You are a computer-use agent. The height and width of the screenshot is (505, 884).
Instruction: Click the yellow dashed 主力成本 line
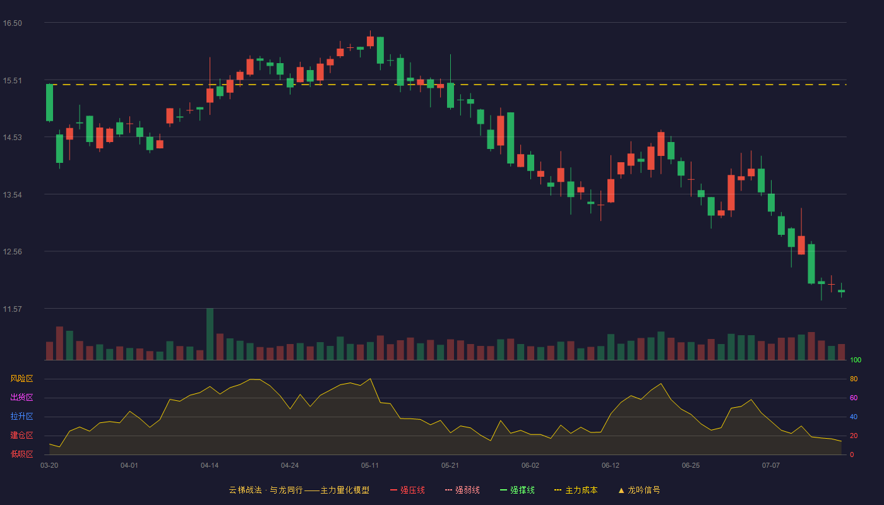click(x=445, y=85)
